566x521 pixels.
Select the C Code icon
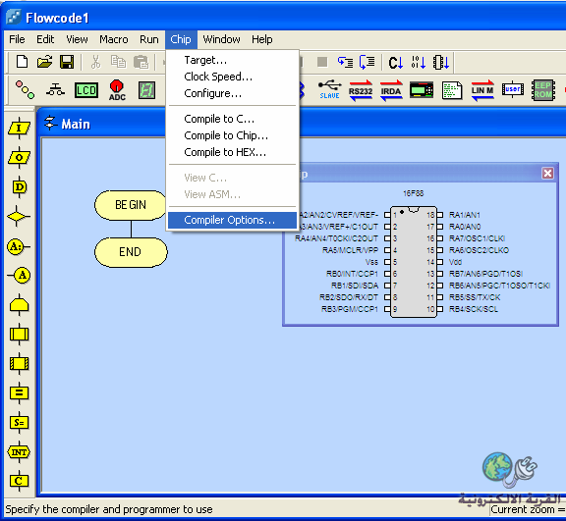[x=19, y=481]
